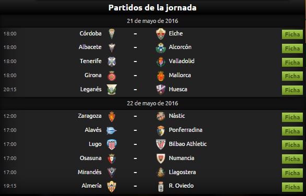The width and height of the screenshot is (306, 196).
Task: Select the Alcorcón crest icon
Action: pos(161,48)
